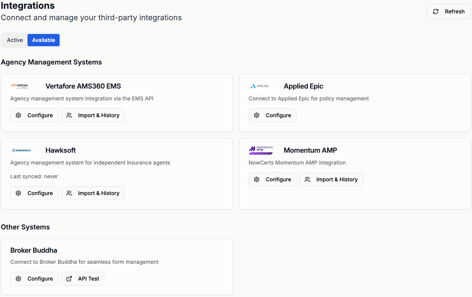Configure Vertafore AMS360 EMS integration
The image size is (472, 297).
[x=34, y=115]
